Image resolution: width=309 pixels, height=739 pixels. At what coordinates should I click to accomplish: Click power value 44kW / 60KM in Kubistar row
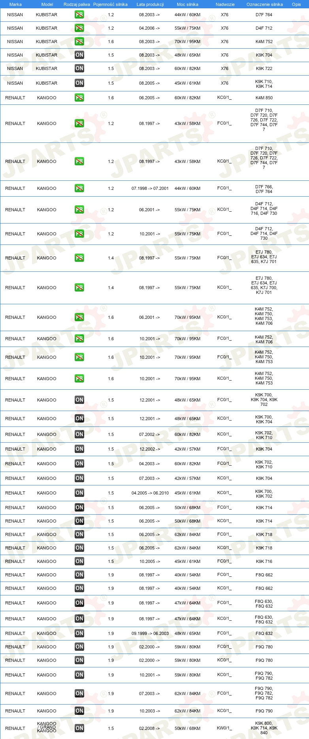187,15
